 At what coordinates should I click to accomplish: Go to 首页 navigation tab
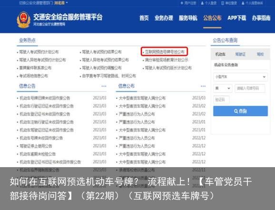coord(144,18)
